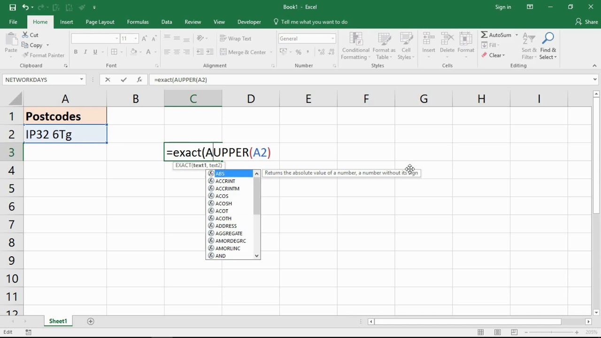Switch to the Formulas tab
The width and height of the screenshot is (601, 338).
coord(138,22)
